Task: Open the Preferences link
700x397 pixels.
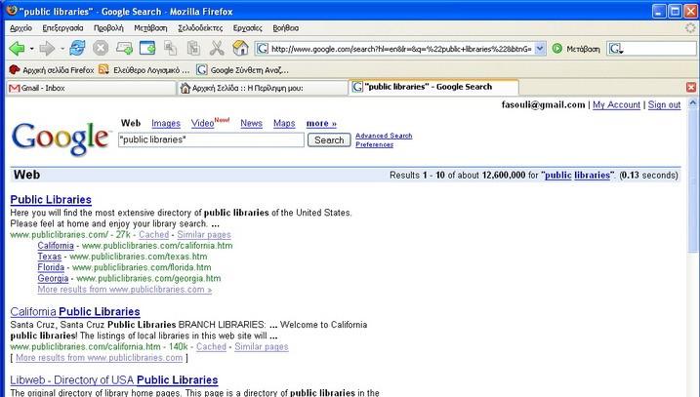Action: [374, 144]
